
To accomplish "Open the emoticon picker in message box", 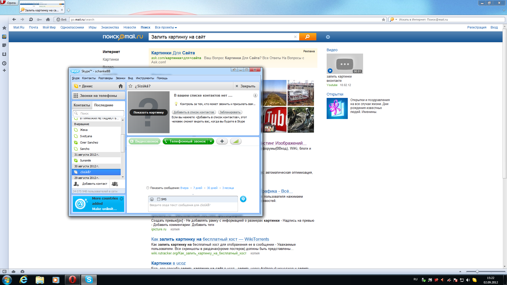I will (152, 199).
